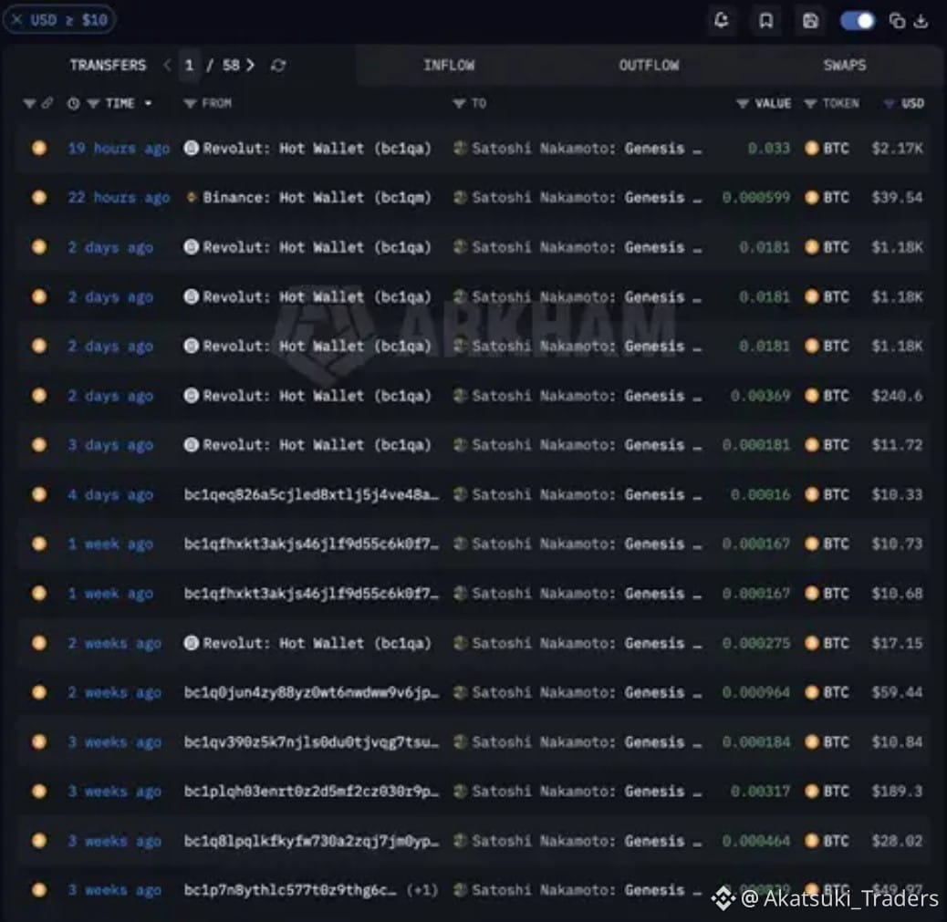Open Binance: Hot Wallet (bc1qm) sender
The width and height of the screenshot is (947, 922).
317,198
